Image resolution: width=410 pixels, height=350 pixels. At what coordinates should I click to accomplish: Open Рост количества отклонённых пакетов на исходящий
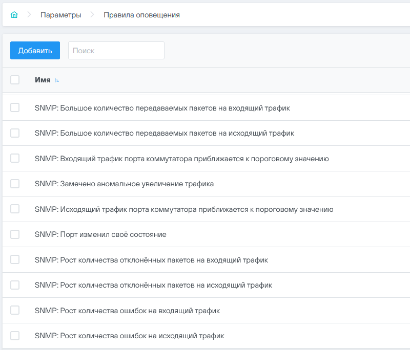[x=153, y=285]
